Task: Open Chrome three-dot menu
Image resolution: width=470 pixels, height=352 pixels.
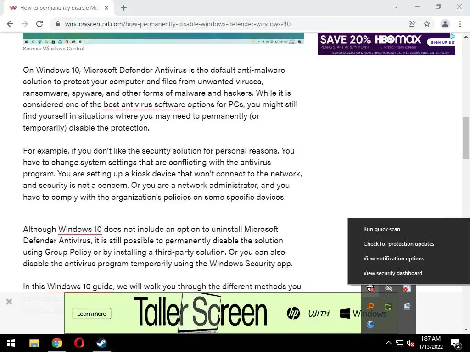Action: click(x=460, y=24)
